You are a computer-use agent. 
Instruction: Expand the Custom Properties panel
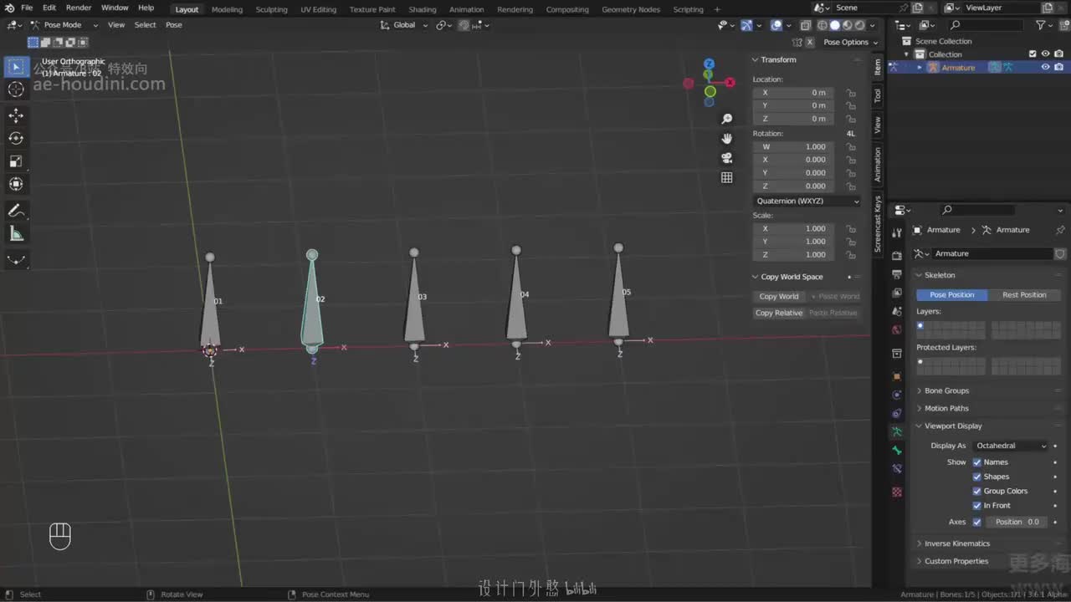click(956, 561)
